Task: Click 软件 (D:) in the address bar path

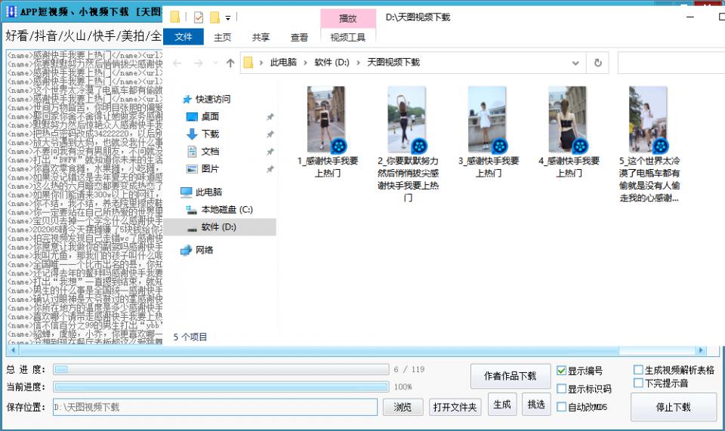Action: [332, 63]
